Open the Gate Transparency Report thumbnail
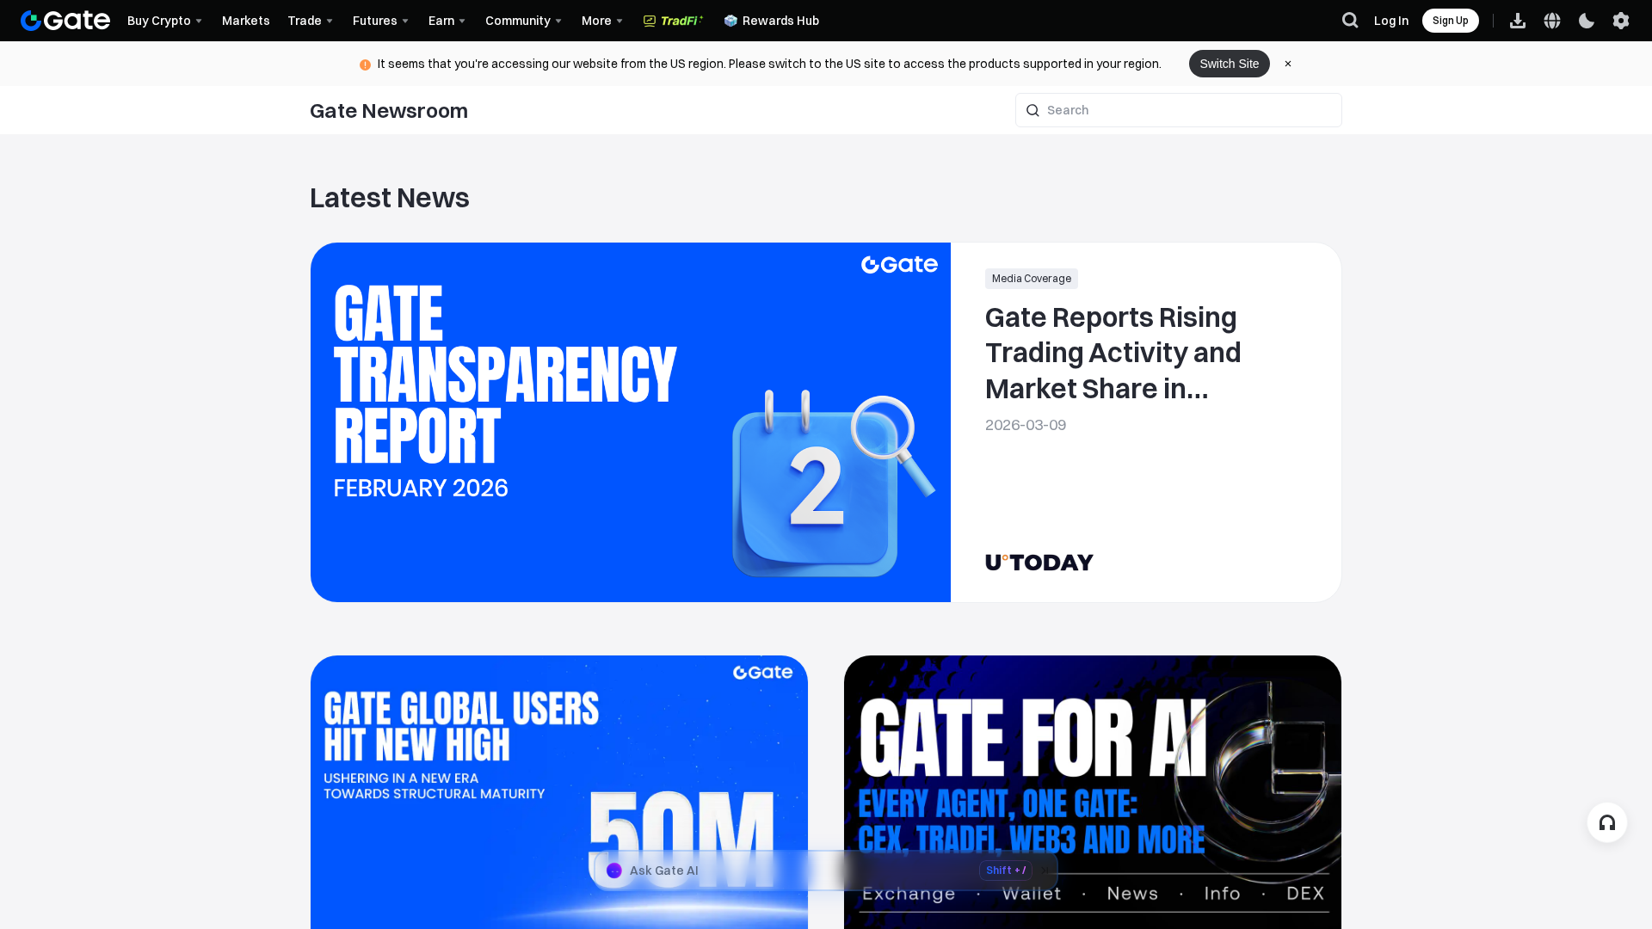This screenshot has height=929, width=1652. tap(630, 421)
